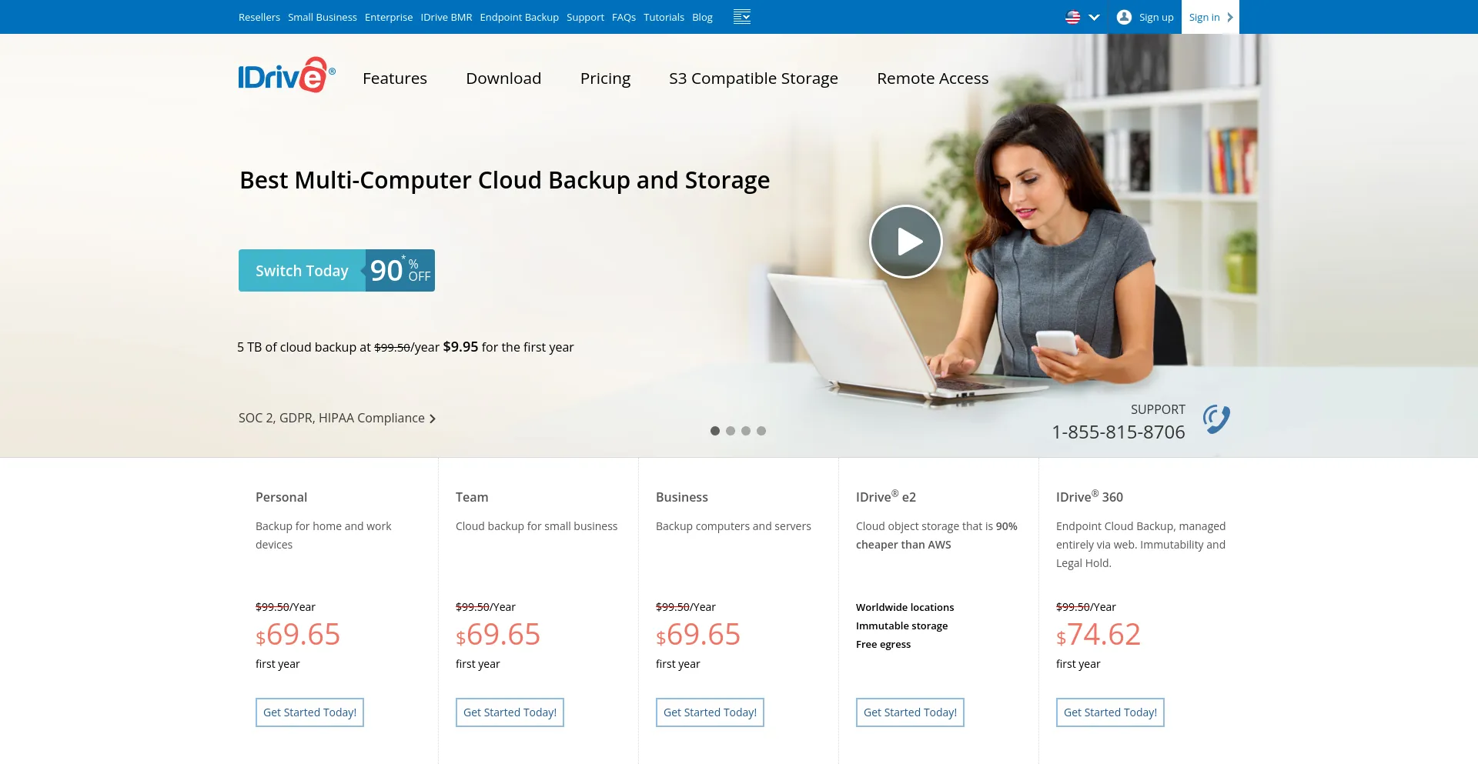Click the IDrive e2 plan heading
Image resolution: width=1478 pixels, height=764 pixels.
[886, 496]
